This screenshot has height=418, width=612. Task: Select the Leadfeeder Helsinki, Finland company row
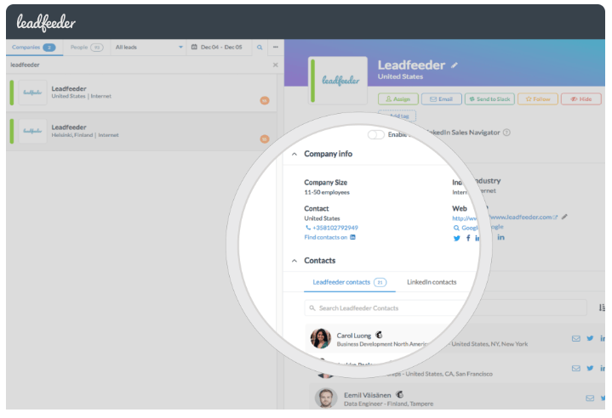tap(141, 132)
